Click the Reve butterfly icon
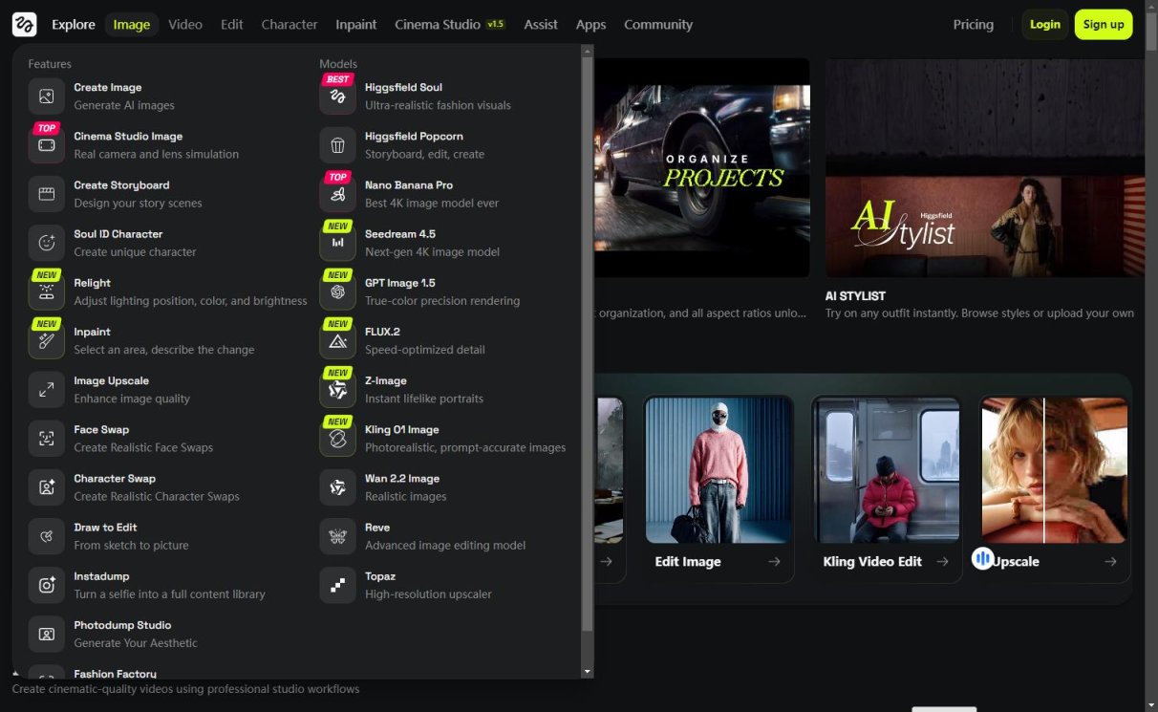This screenshot has width=1158, height=712. click(337, 536)
